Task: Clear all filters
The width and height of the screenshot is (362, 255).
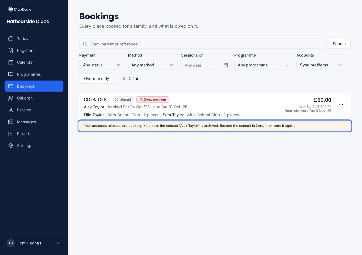Action: tap(130, 79)
